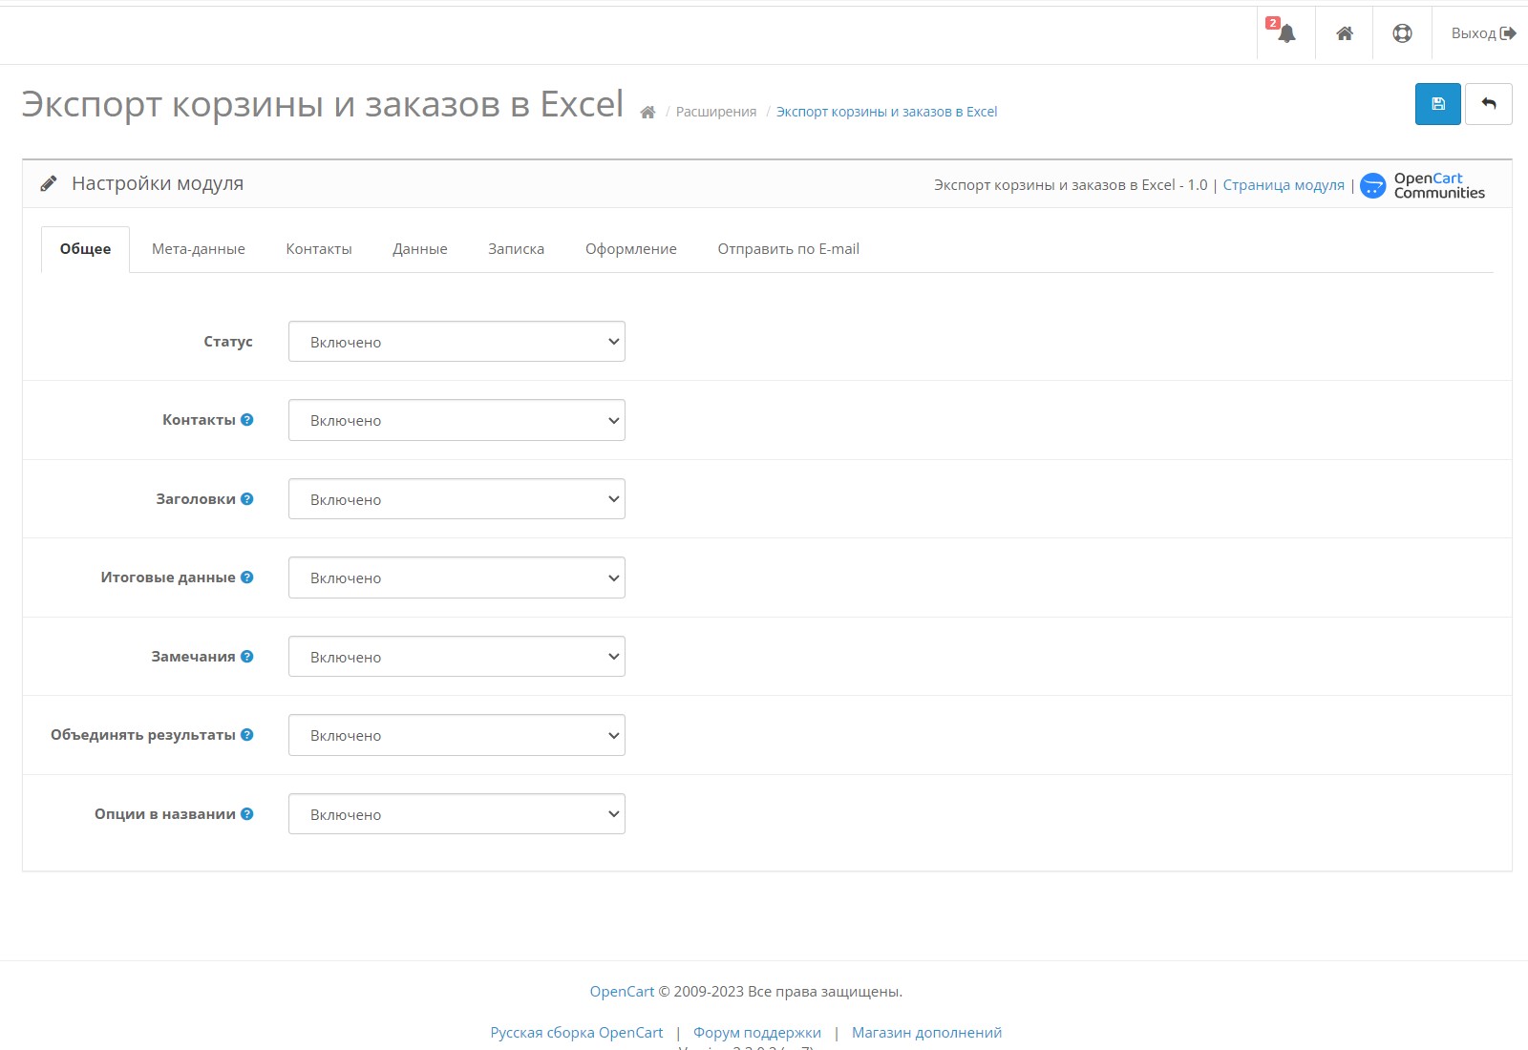Switch to the Контакты tab
1528x1050 pixels.
(x=319, y=249)
